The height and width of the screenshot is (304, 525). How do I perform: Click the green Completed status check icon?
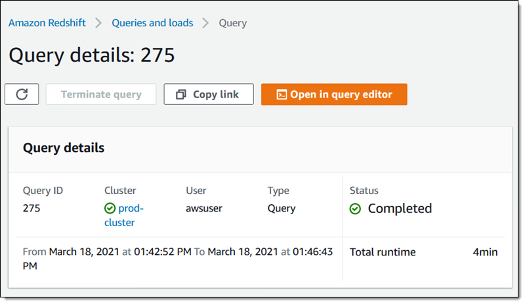pos(356,209)
